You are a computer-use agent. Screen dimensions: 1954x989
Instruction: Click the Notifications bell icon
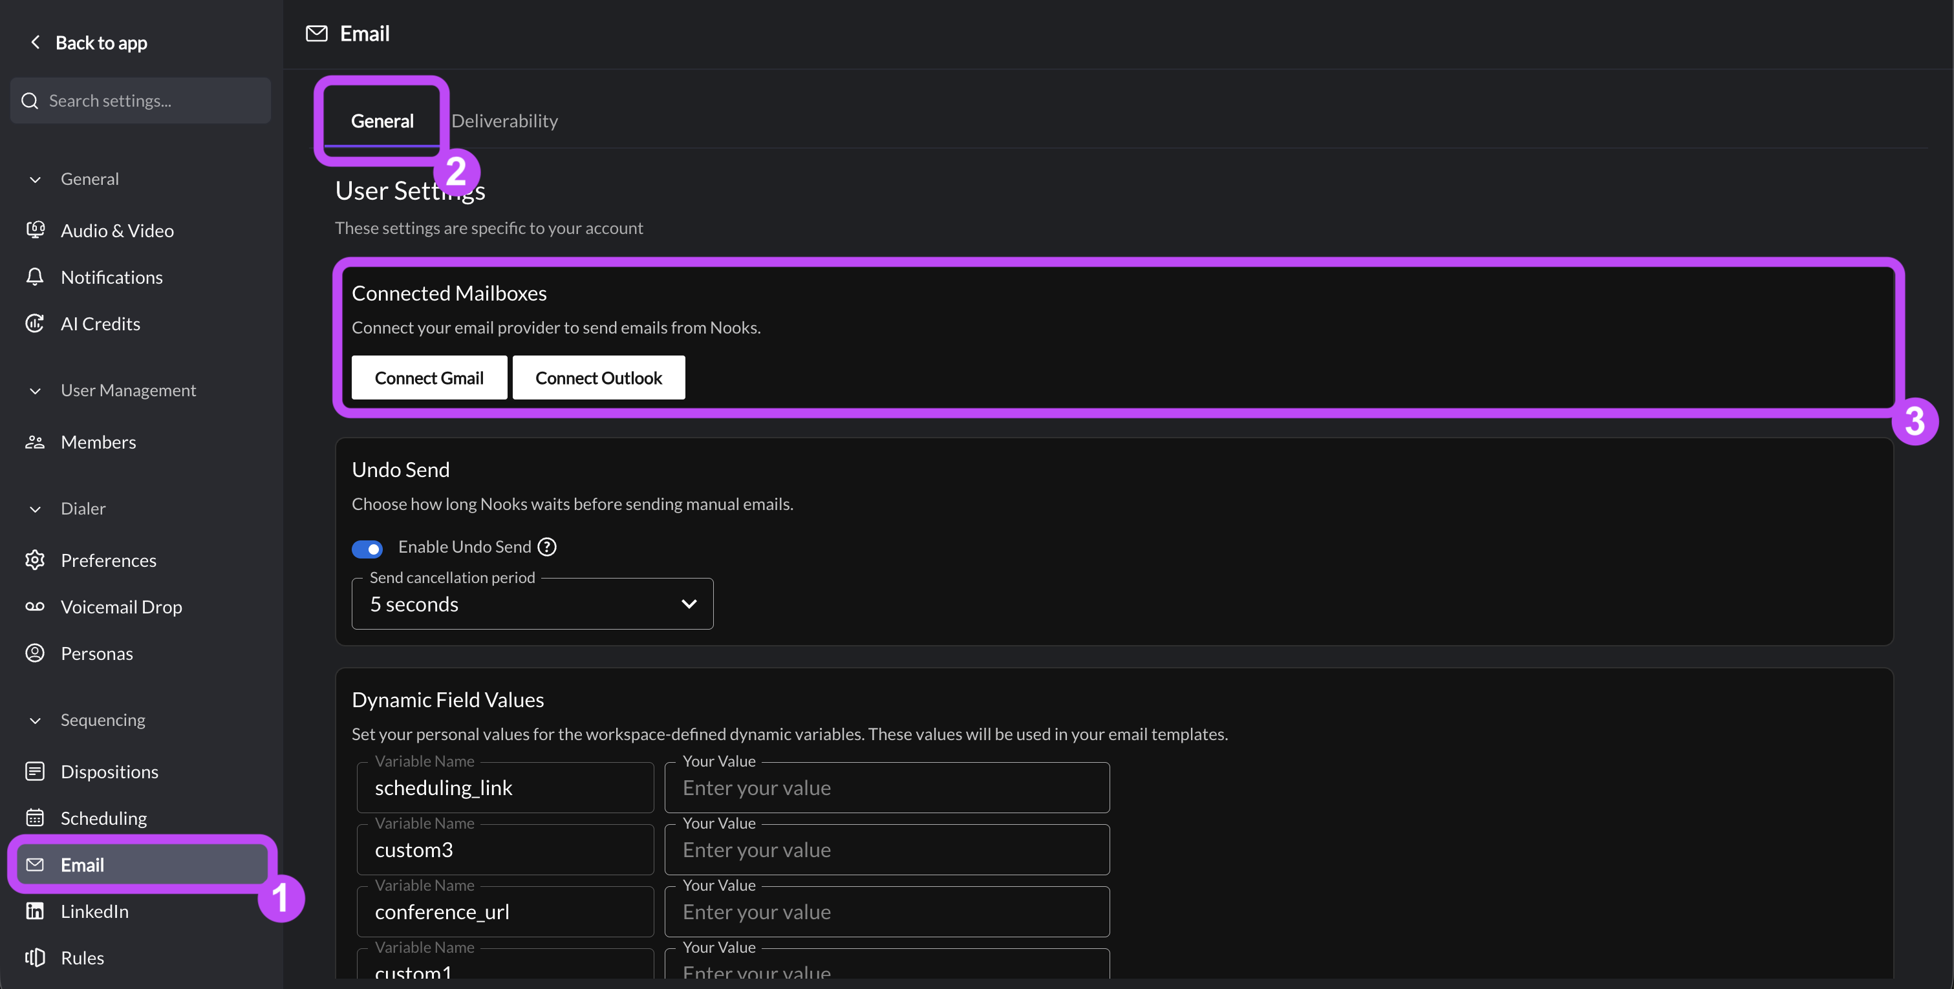click(x=35, y=277)
